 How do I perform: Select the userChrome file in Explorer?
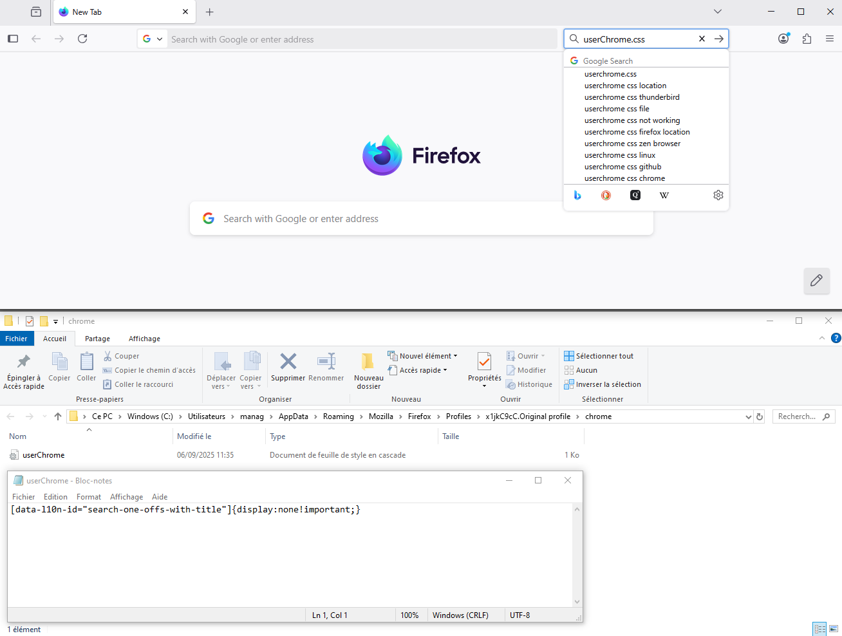tap(43, 455)
